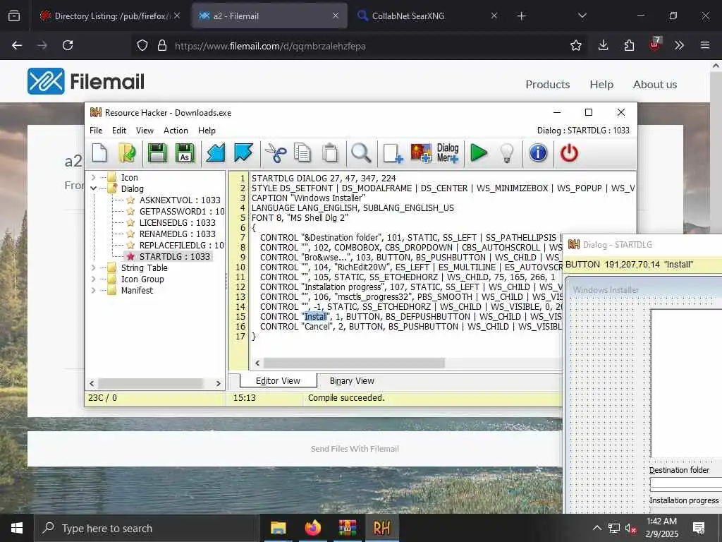Image resolution: width=722 pixels, height=542 pixels.
Task: Click the Save As floppy icon
Action: (185, 153)
